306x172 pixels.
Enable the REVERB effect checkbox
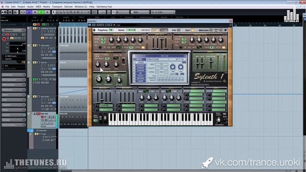pos(134,78)
